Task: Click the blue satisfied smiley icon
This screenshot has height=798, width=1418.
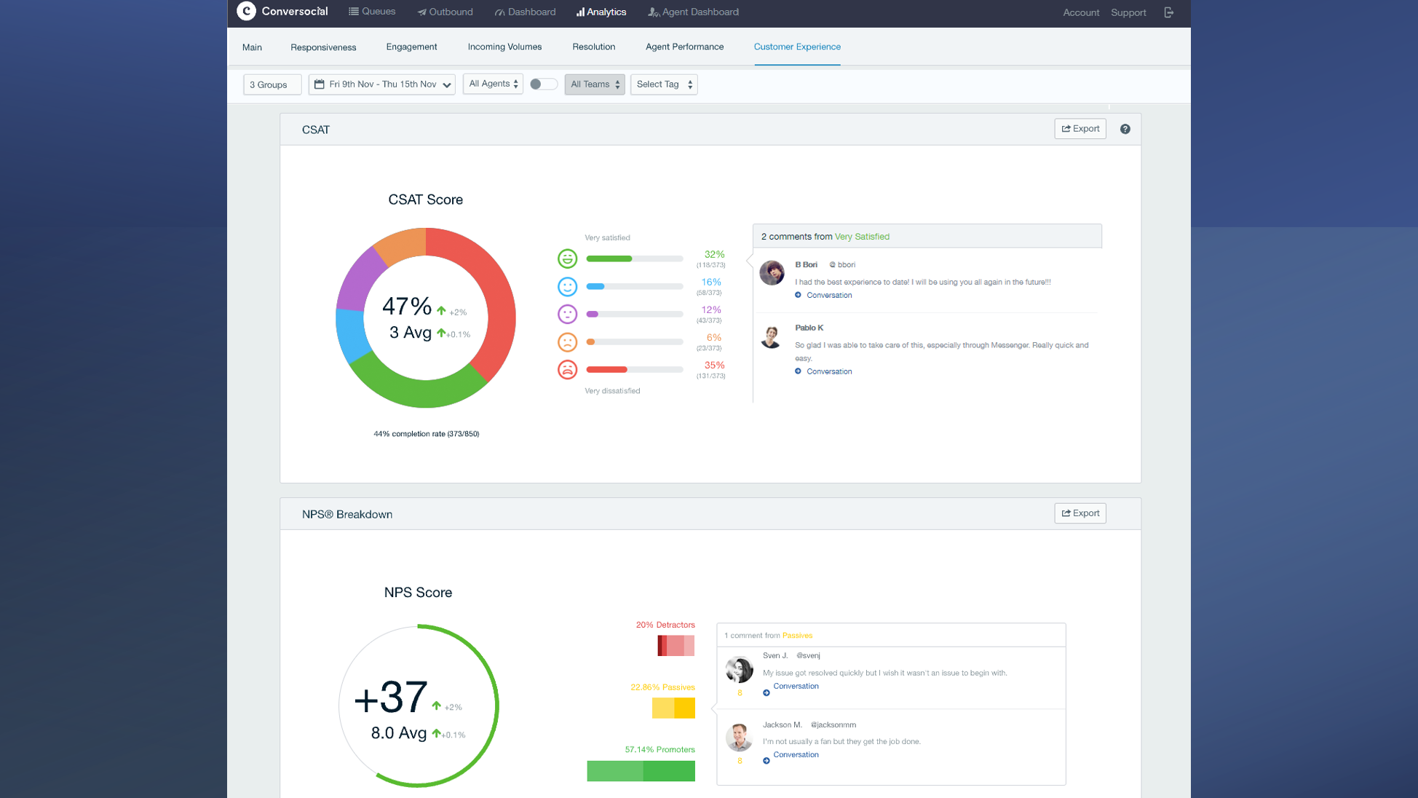Action: tap(567, 286)
